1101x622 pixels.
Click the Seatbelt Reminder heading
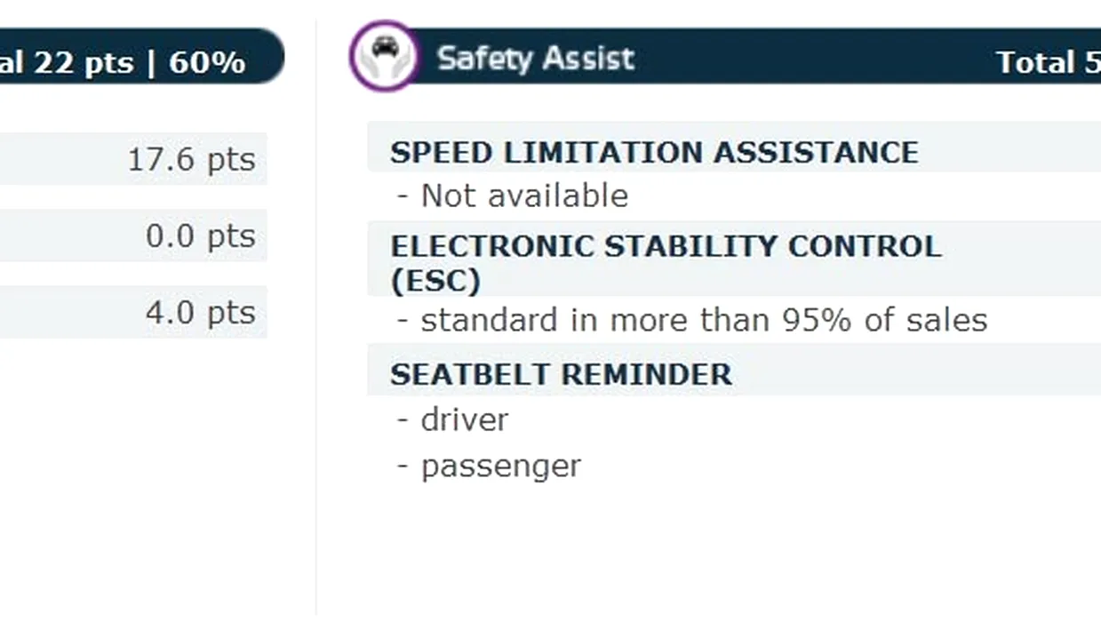click(562, 374)
